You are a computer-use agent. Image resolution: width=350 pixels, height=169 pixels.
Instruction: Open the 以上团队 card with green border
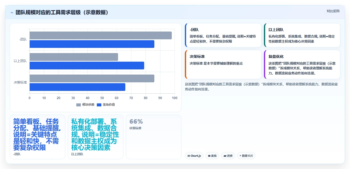click(x=302, y=35)
